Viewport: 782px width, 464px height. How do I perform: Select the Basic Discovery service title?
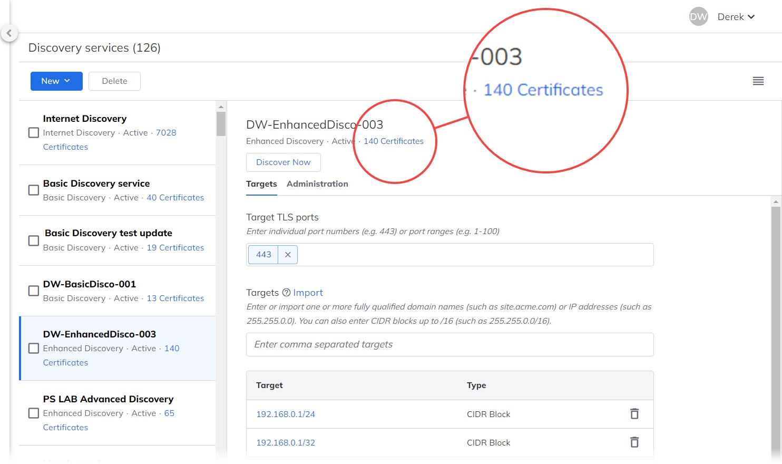[x=96, y=183]
